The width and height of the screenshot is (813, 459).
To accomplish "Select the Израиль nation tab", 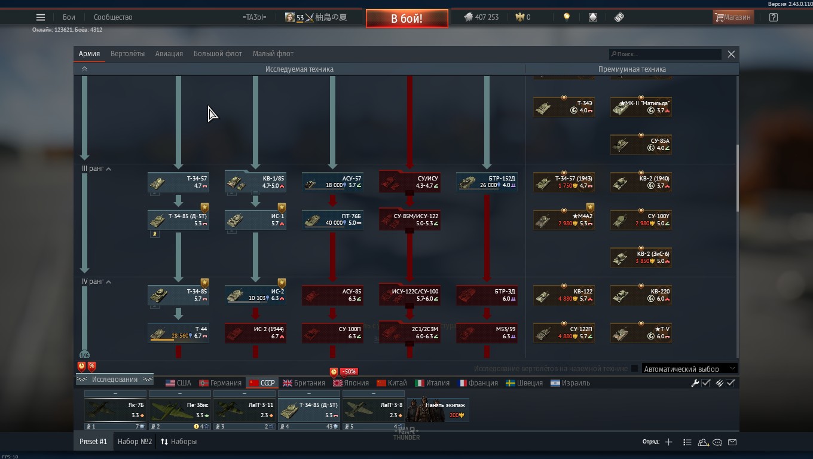I will click(570, 383).
